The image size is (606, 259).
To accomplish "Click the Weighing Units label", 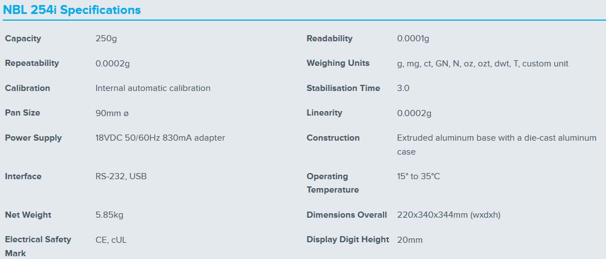I will (338, 63).
